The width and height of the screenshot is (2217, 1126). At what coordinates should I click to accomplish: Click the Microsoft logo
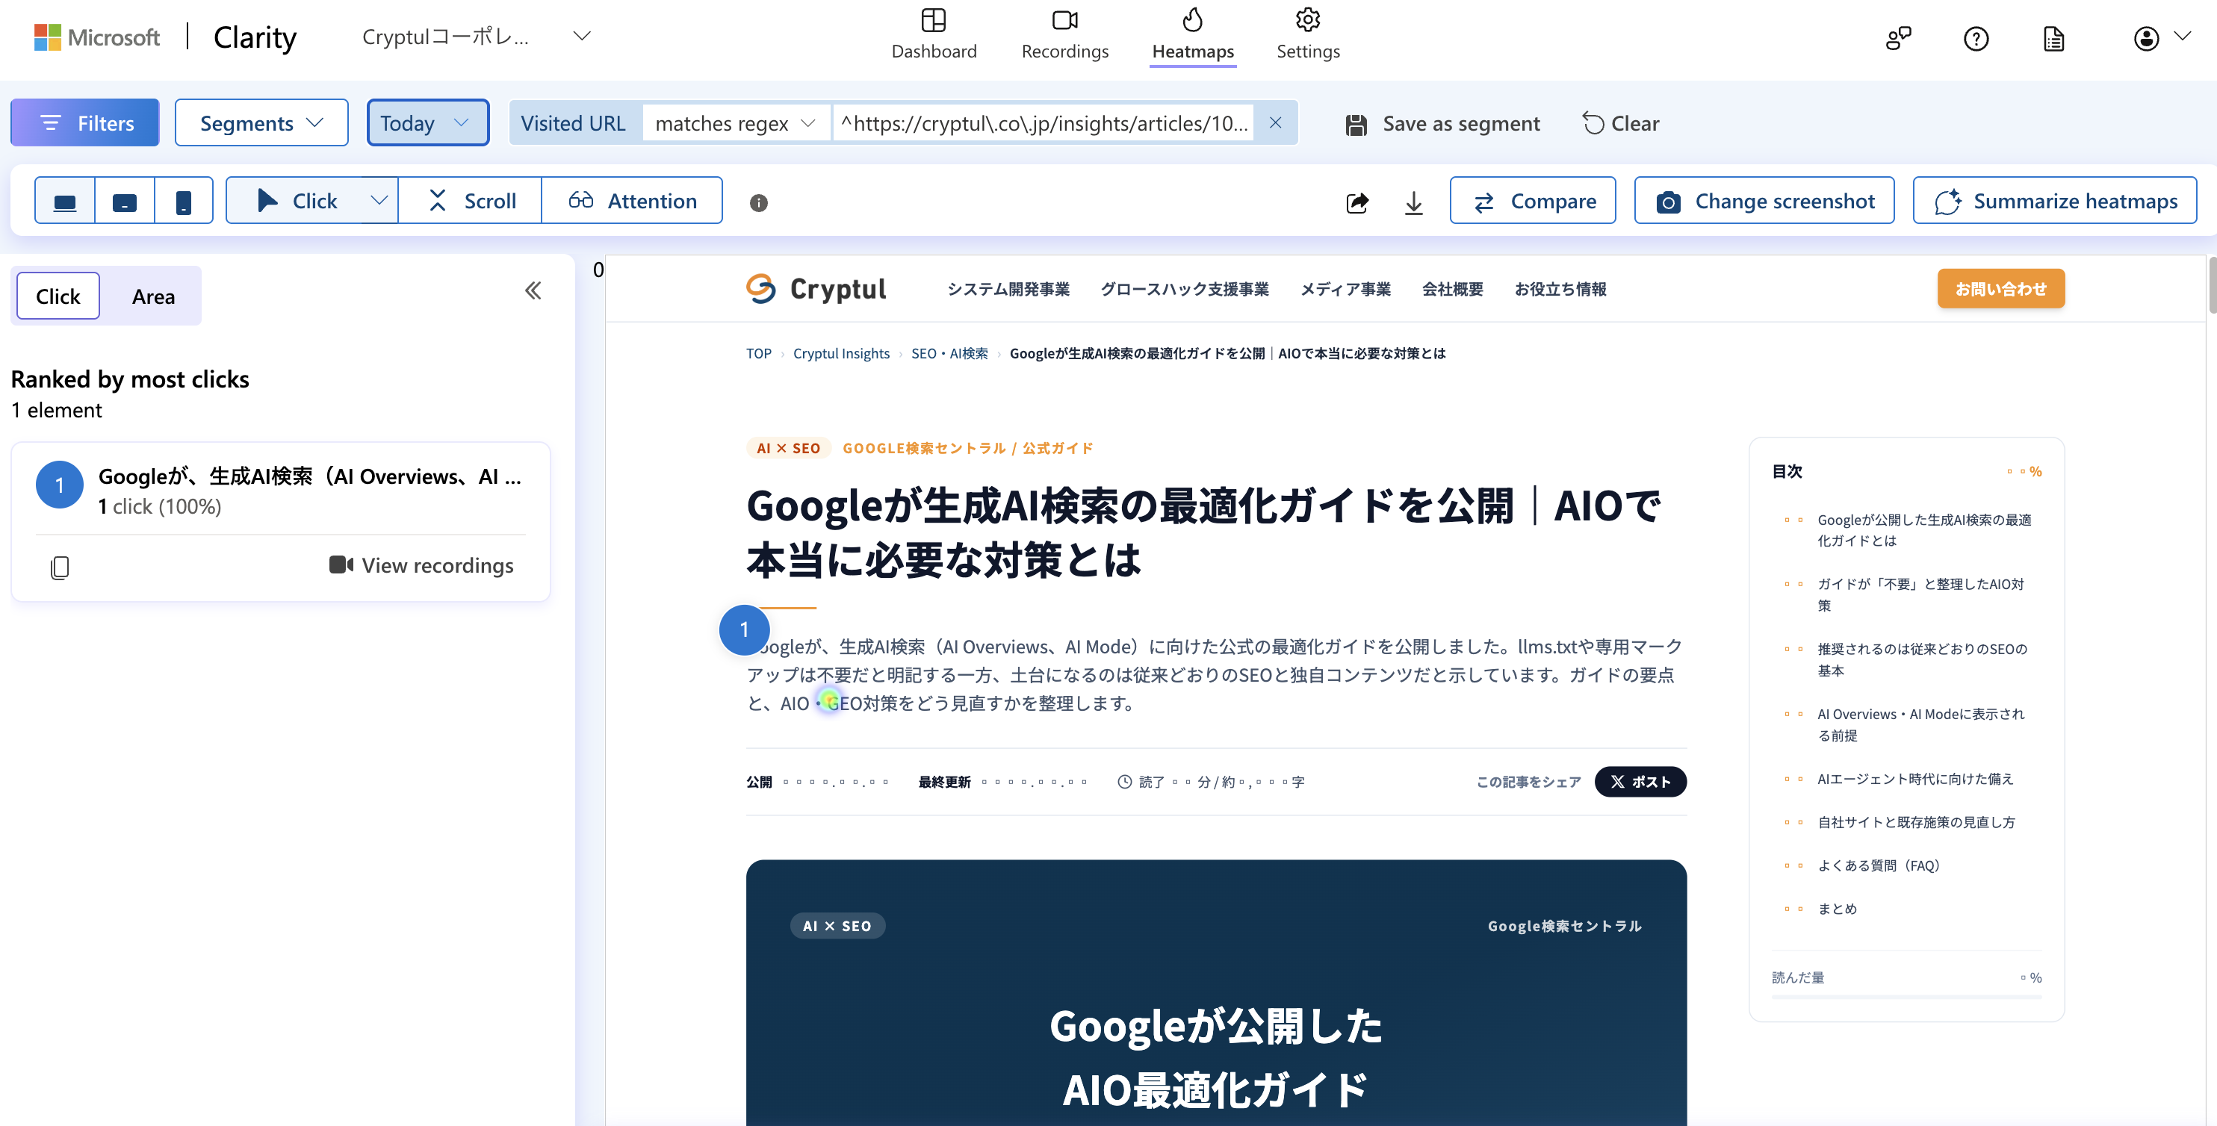pos(97,37)
